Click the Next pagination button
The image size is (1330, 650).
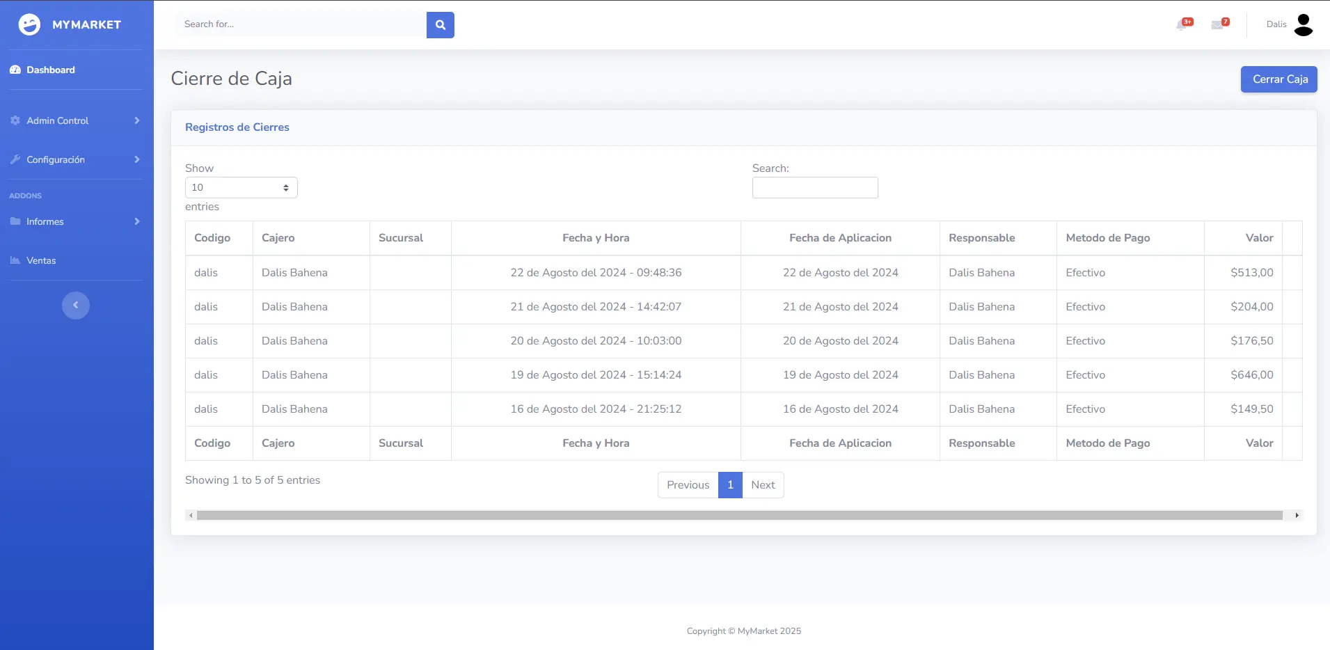[763, 485]
